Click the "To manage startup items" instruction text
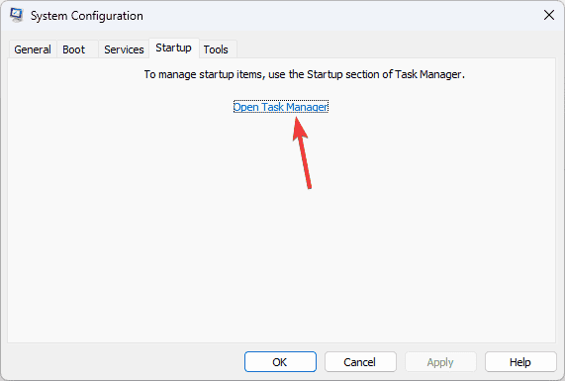The height and width of the screenshot is (381, 565). point(305,74)
